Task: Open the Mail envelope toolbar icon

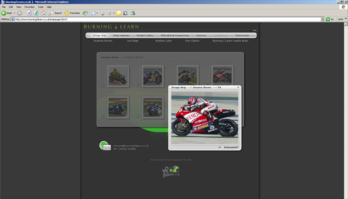Action: click(x=94, y=13)
